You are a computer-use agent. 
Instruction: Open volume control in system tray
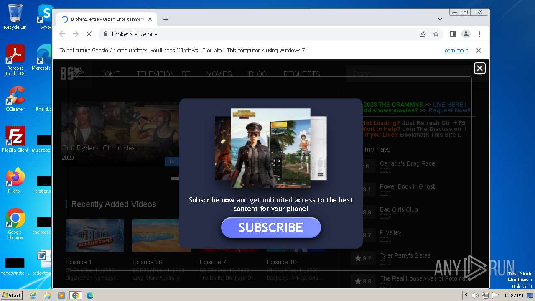475,296
